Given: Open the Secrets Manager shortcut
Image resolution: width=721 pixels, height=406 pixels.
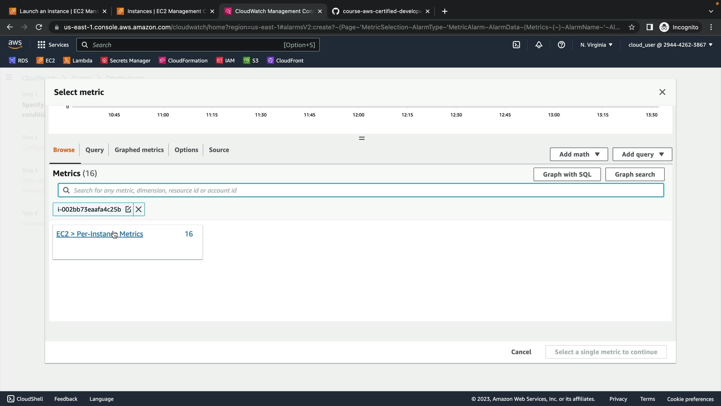Looking at the screenshot, I should pos(125,61).
